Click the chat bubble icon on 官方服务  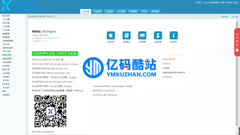[237, 50]
